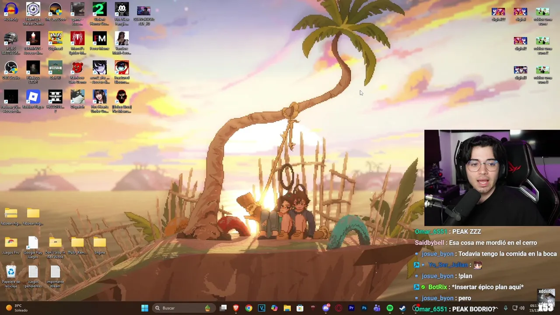Open the network tray icon

(515, 308)
